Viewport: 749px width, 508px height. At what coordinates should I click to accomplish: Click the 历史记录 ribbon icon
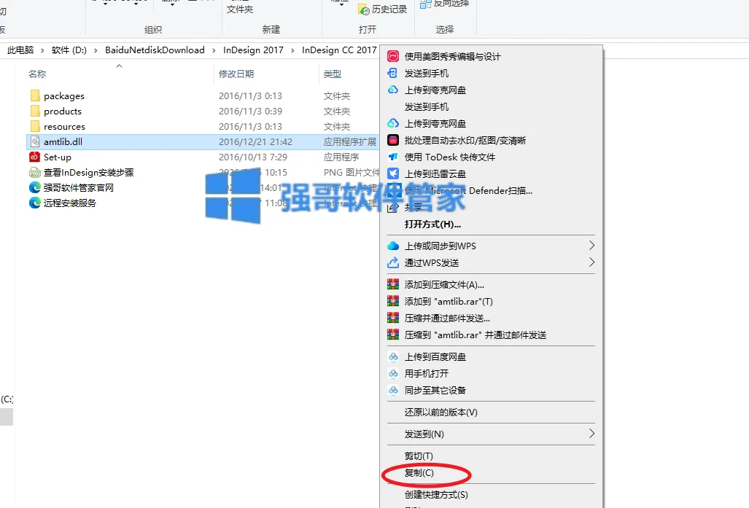[364, 9]
